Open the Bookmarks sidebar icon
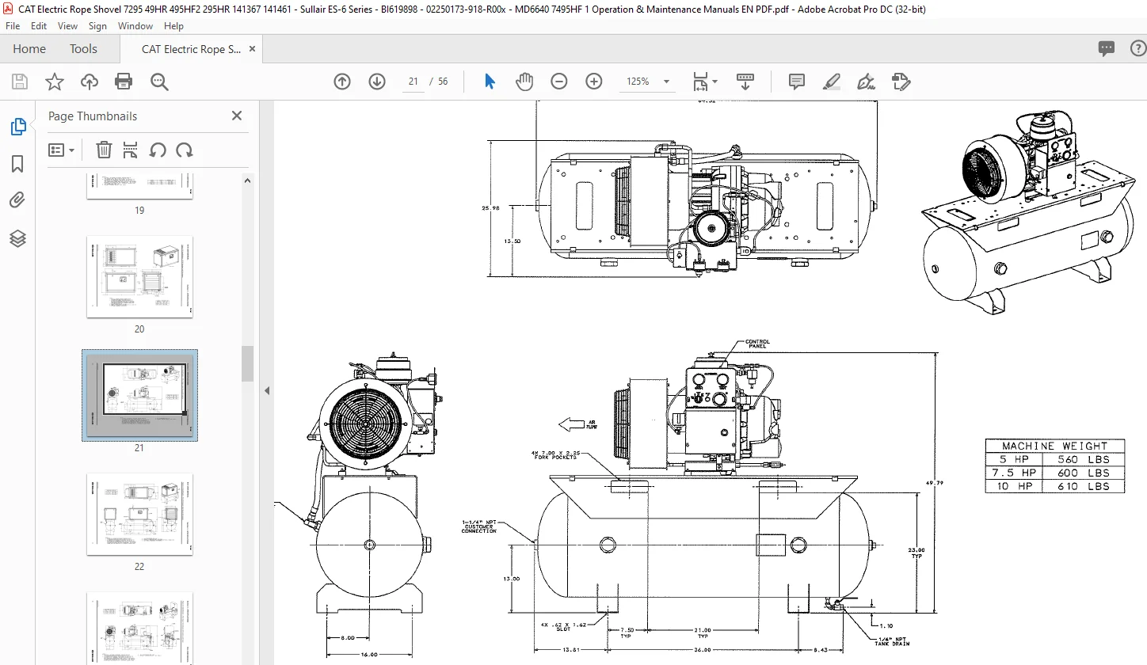Screen dimensions: 1147x665 [17, 164]
